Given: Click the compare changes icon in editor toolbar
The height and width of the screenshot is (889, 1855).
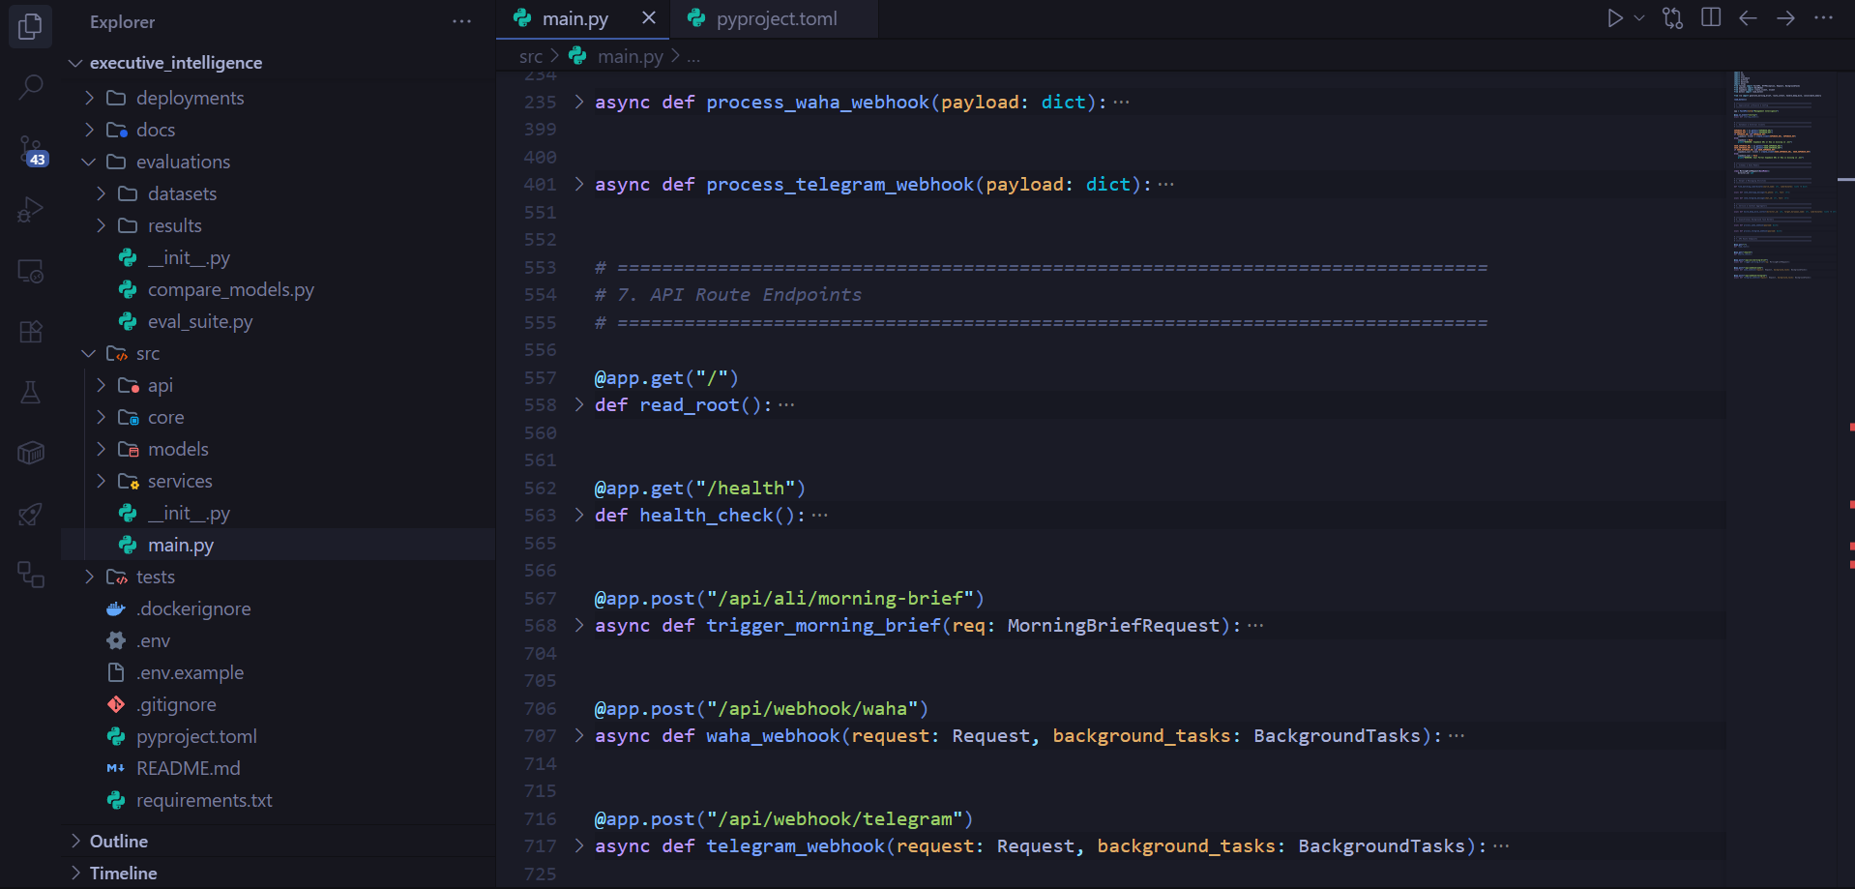Looking at the screenshot, I should (1672, 18).
